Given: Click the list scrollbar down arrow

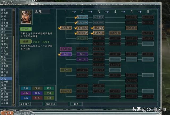Looking at the screenshot, I should pos(14,105).
